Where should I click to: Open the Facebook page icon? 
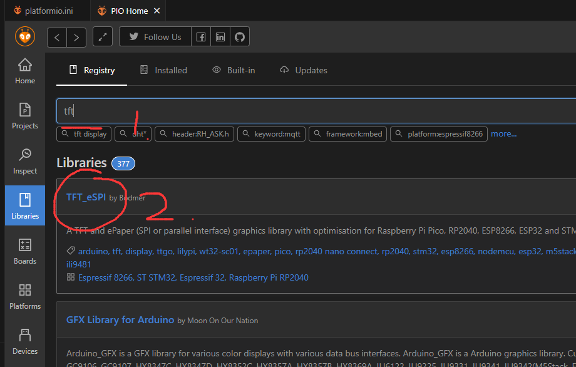point(201,37)
